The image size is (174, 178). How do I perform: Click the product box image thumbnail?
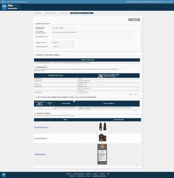(102, 138)
